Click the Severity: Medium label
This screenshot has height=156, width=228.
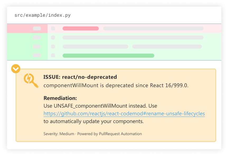[x=59, y=134]
